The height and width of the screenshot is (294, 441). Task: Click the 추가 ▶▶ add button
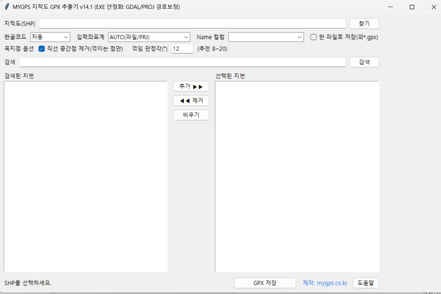click(x=191, y=86)
